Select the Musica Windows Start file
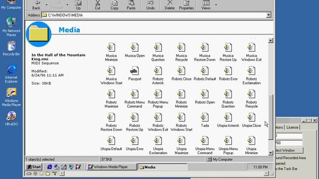Viewport: 319px width, 179px height. click(x=111, y=76)
